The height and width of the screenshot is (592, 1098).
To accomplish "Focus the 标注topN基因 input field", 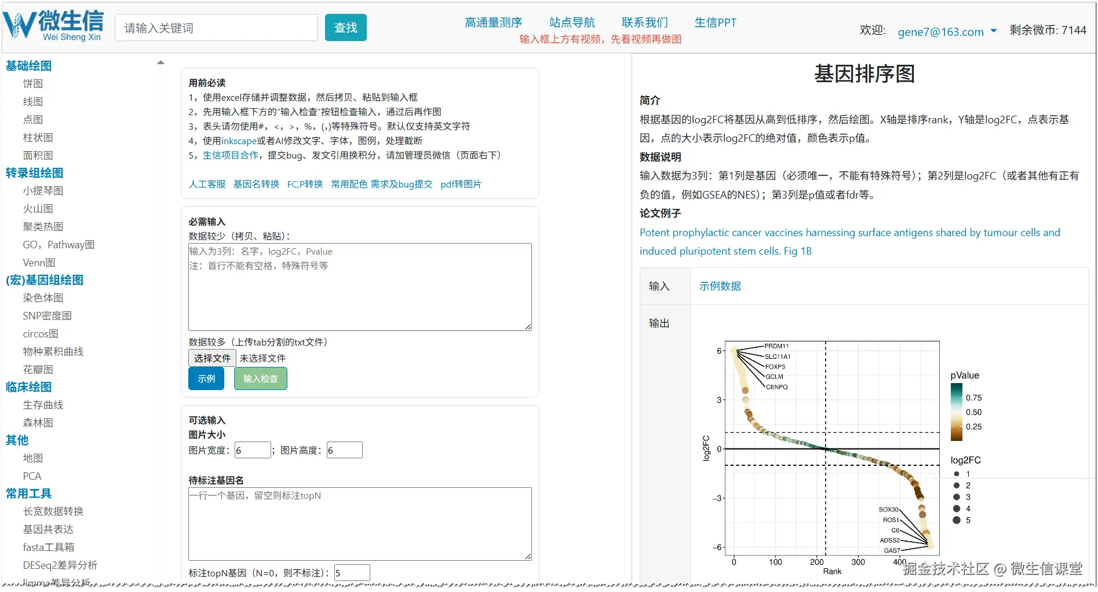I will point(352,573).
